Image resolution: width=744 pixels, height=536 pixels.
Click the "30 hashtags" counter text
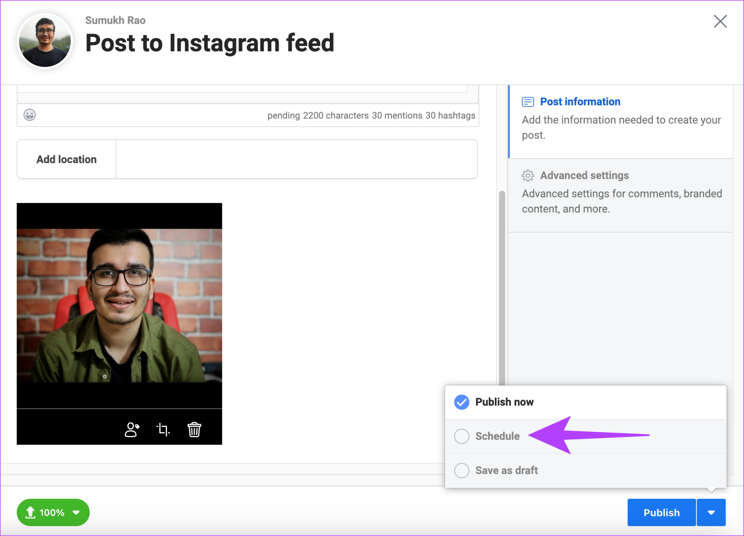(x=450, y=115)
